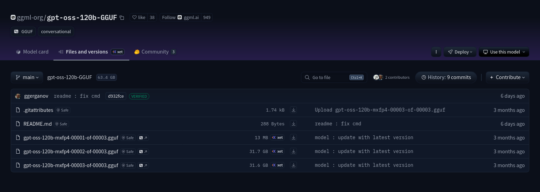
Task: Expand Use this model dropdown
Action: coord(504,52)
